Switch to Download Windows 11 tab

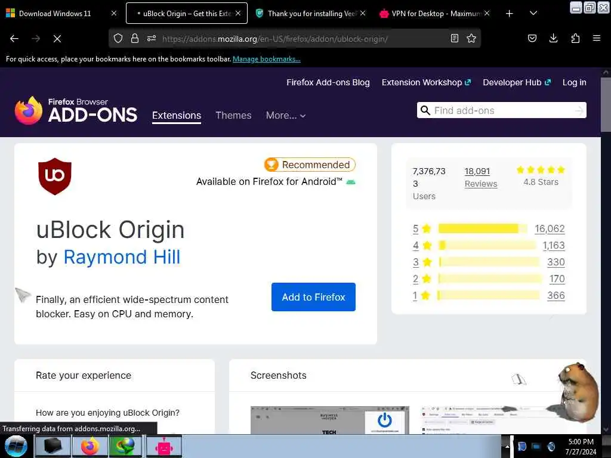[x=54, y=13]
